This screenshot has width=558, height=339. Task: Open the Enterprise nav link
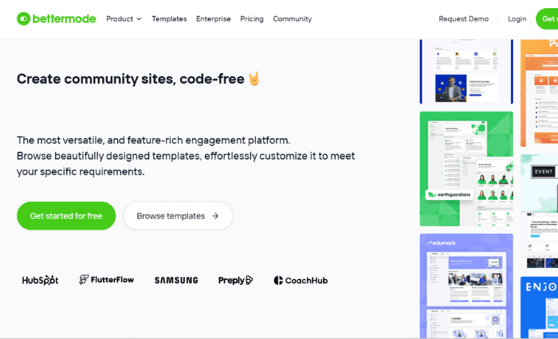(213, 19)
